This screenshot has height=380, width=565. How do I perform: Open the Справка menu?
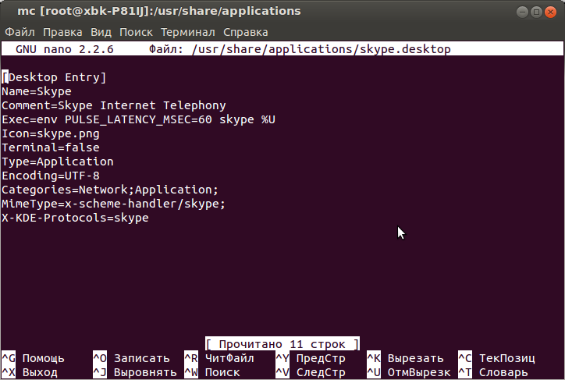click(x=245, y=33)
